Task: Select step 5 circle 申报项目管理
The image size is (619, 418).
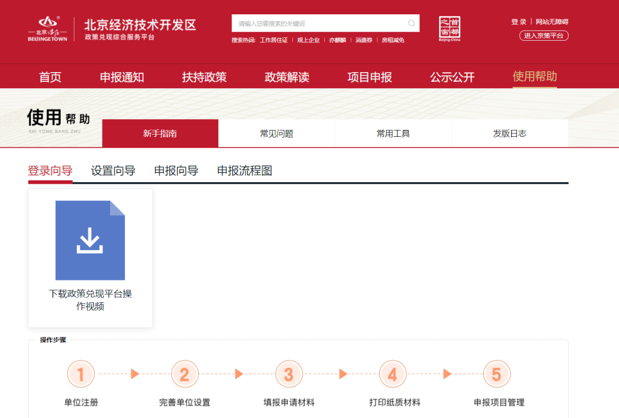Action: (496, 374)
